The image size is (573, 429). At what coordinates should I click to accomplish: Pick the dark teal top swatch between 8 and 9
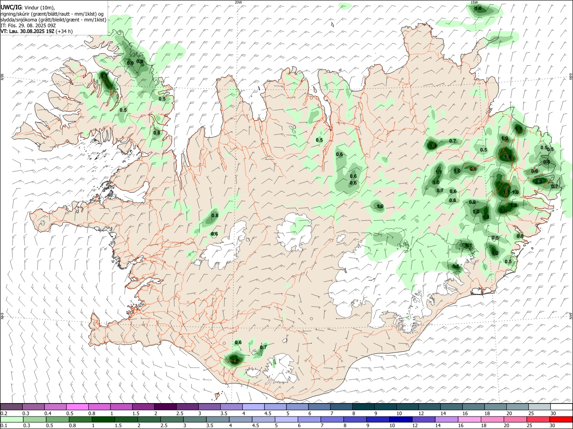(x=363, y=407)
